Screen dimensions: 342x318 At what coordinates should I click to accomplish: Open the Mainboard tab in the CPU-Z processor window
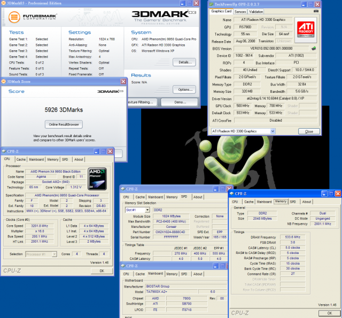(x=36, y=160)
